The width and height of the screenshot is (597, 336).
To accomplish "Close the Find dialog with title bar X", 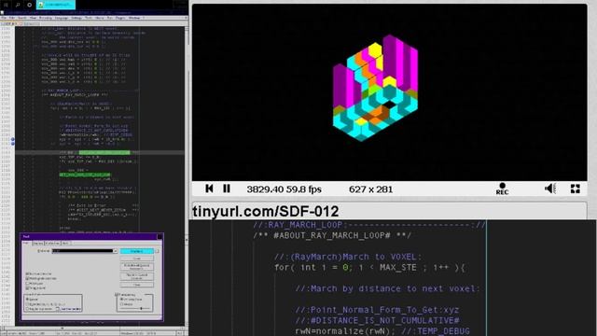I will click(x=160, y=236).
